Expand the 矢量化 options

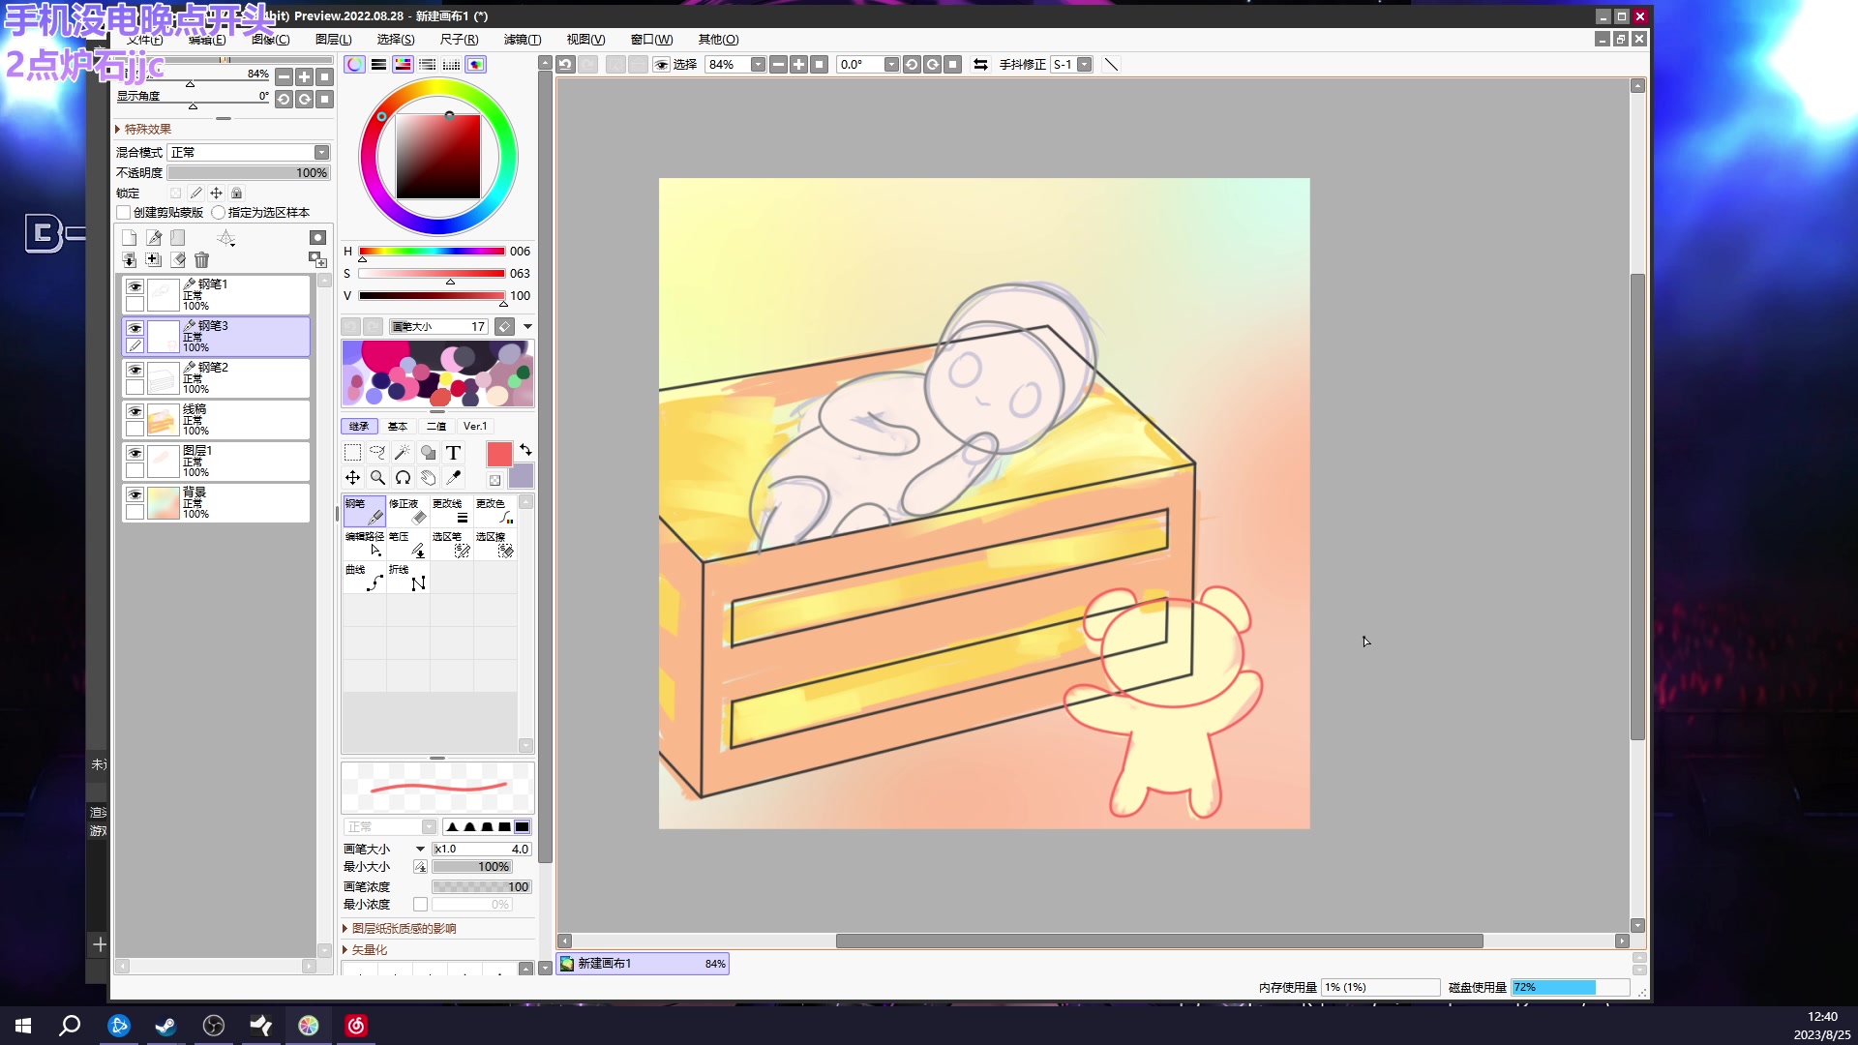[368, 949]
